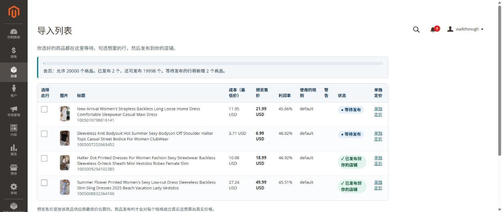The width and height of the screenshot is (502, 212).
Task: Click the 导入列表 page heading
Action: [54, 30]
